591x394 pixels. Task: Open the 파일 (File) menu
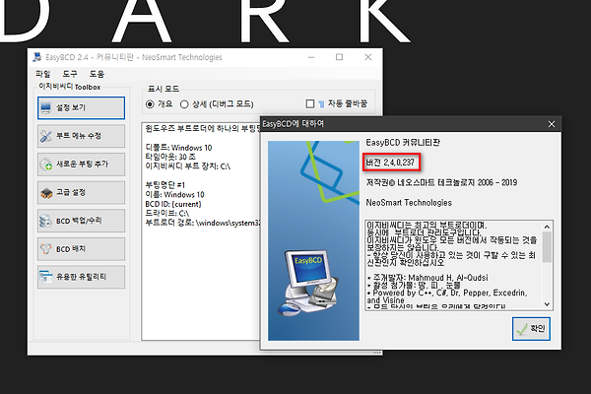click(43, 74)
